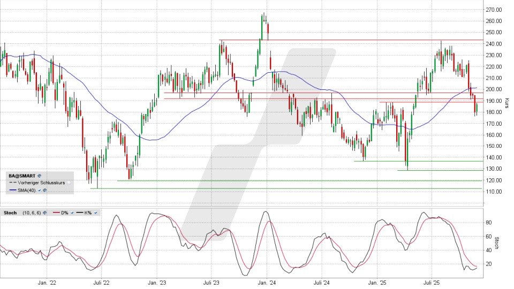514x289 pixels.
Task: Click the vertical Kurs axis title
Action: [x=507, y=104]
